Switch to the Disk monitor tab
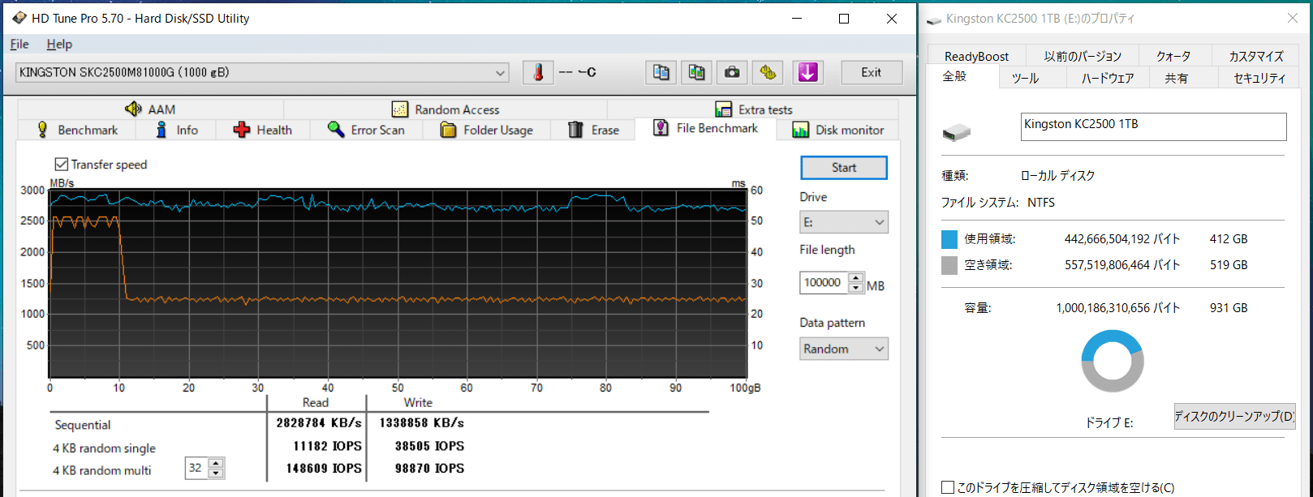Viewport: 1313px width, 497px height. [837, 130]
